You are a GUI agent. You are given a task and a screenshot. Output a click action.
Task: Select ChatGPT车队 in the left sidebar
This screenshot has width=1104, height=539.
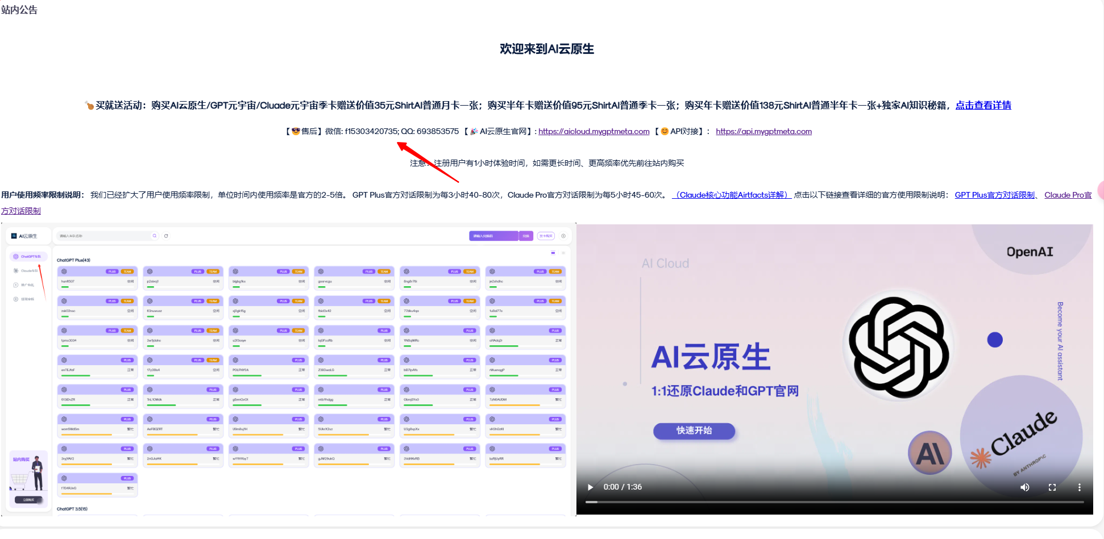[28, 257]
